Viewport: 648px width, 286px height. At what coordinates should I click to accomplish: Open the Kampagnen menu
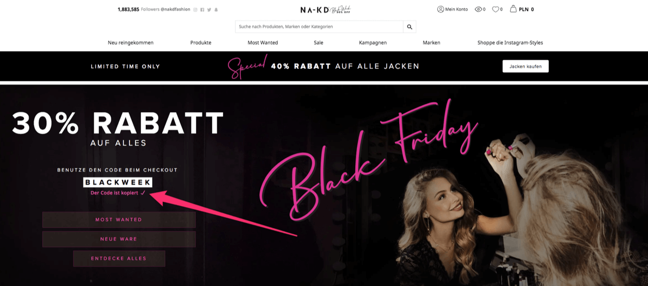pyautogui.click(x=373, y=43)
